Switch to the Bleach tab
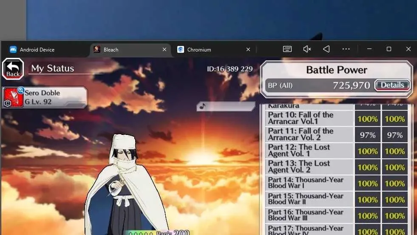Screen dimensions: 417x235 click(130, 49)
